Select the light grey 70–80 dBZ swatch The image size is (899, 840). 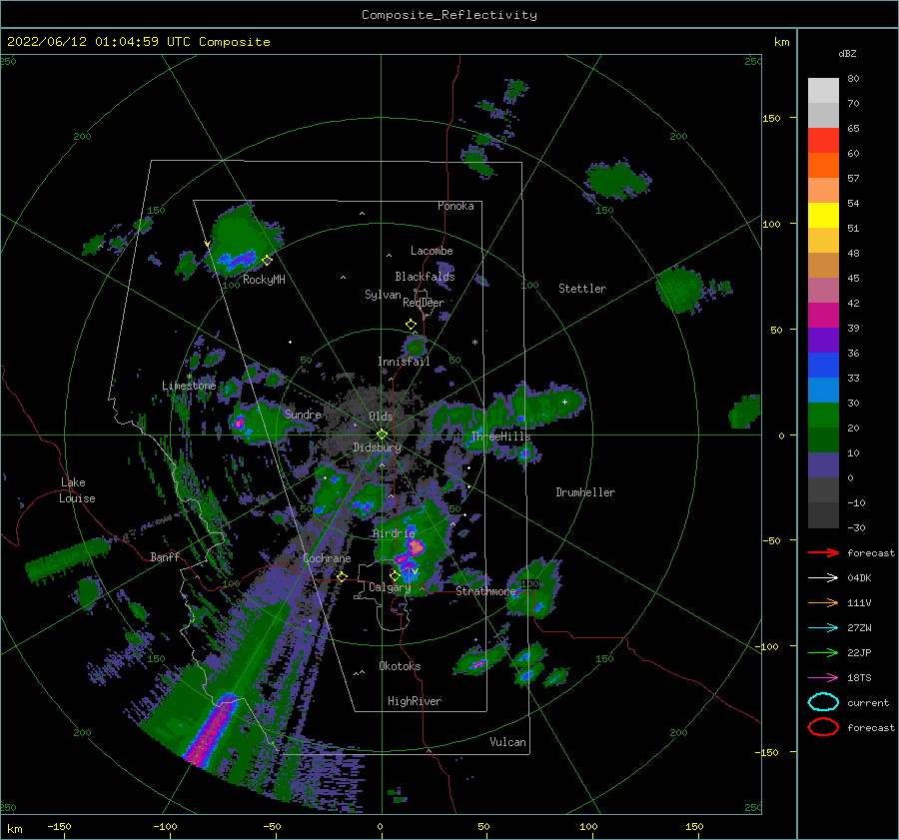(823, 91)
